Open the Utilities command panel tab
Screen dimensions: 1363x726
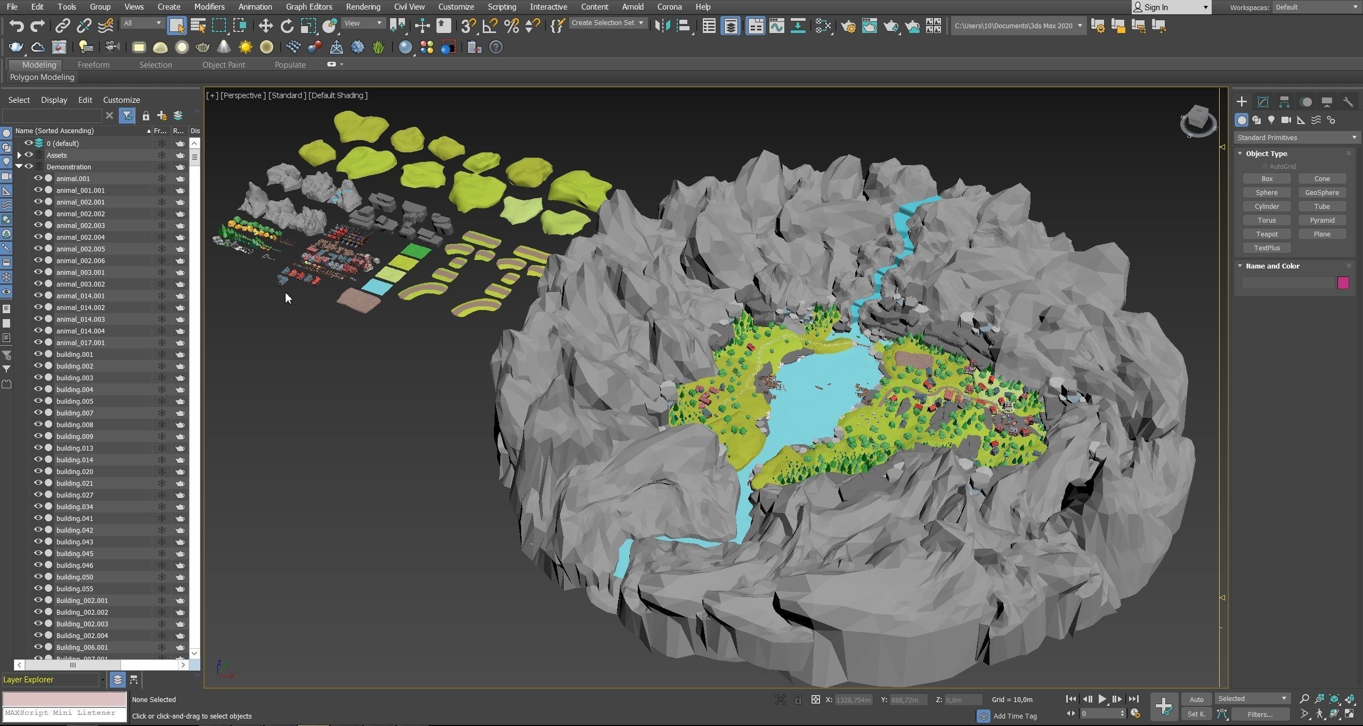pyautogui.click(x=1348, y=102)
